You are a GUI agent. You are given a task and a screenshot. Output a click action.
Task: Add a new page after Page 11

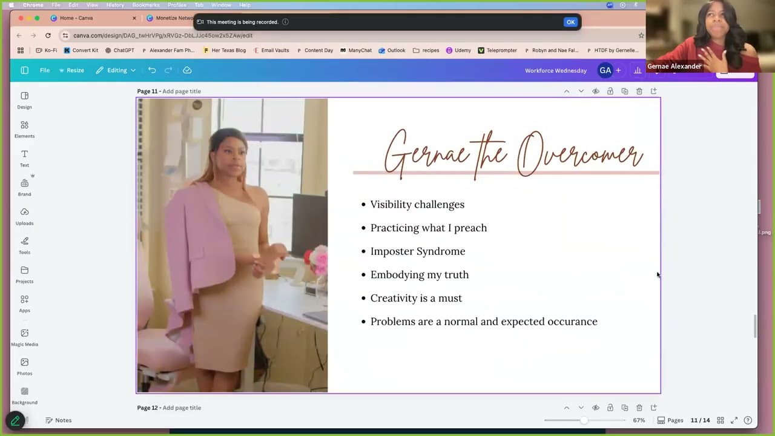pyautogui.click(x=654, y=91)
